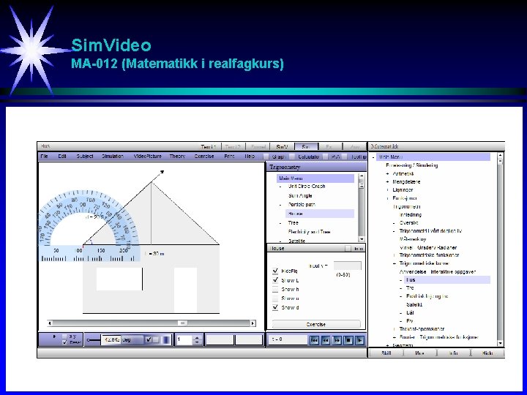Decrease the step value with down arrow
Image resolution: width=527 pixels, height=395 pixels.
pyautogui.click(x=198, y=342)
